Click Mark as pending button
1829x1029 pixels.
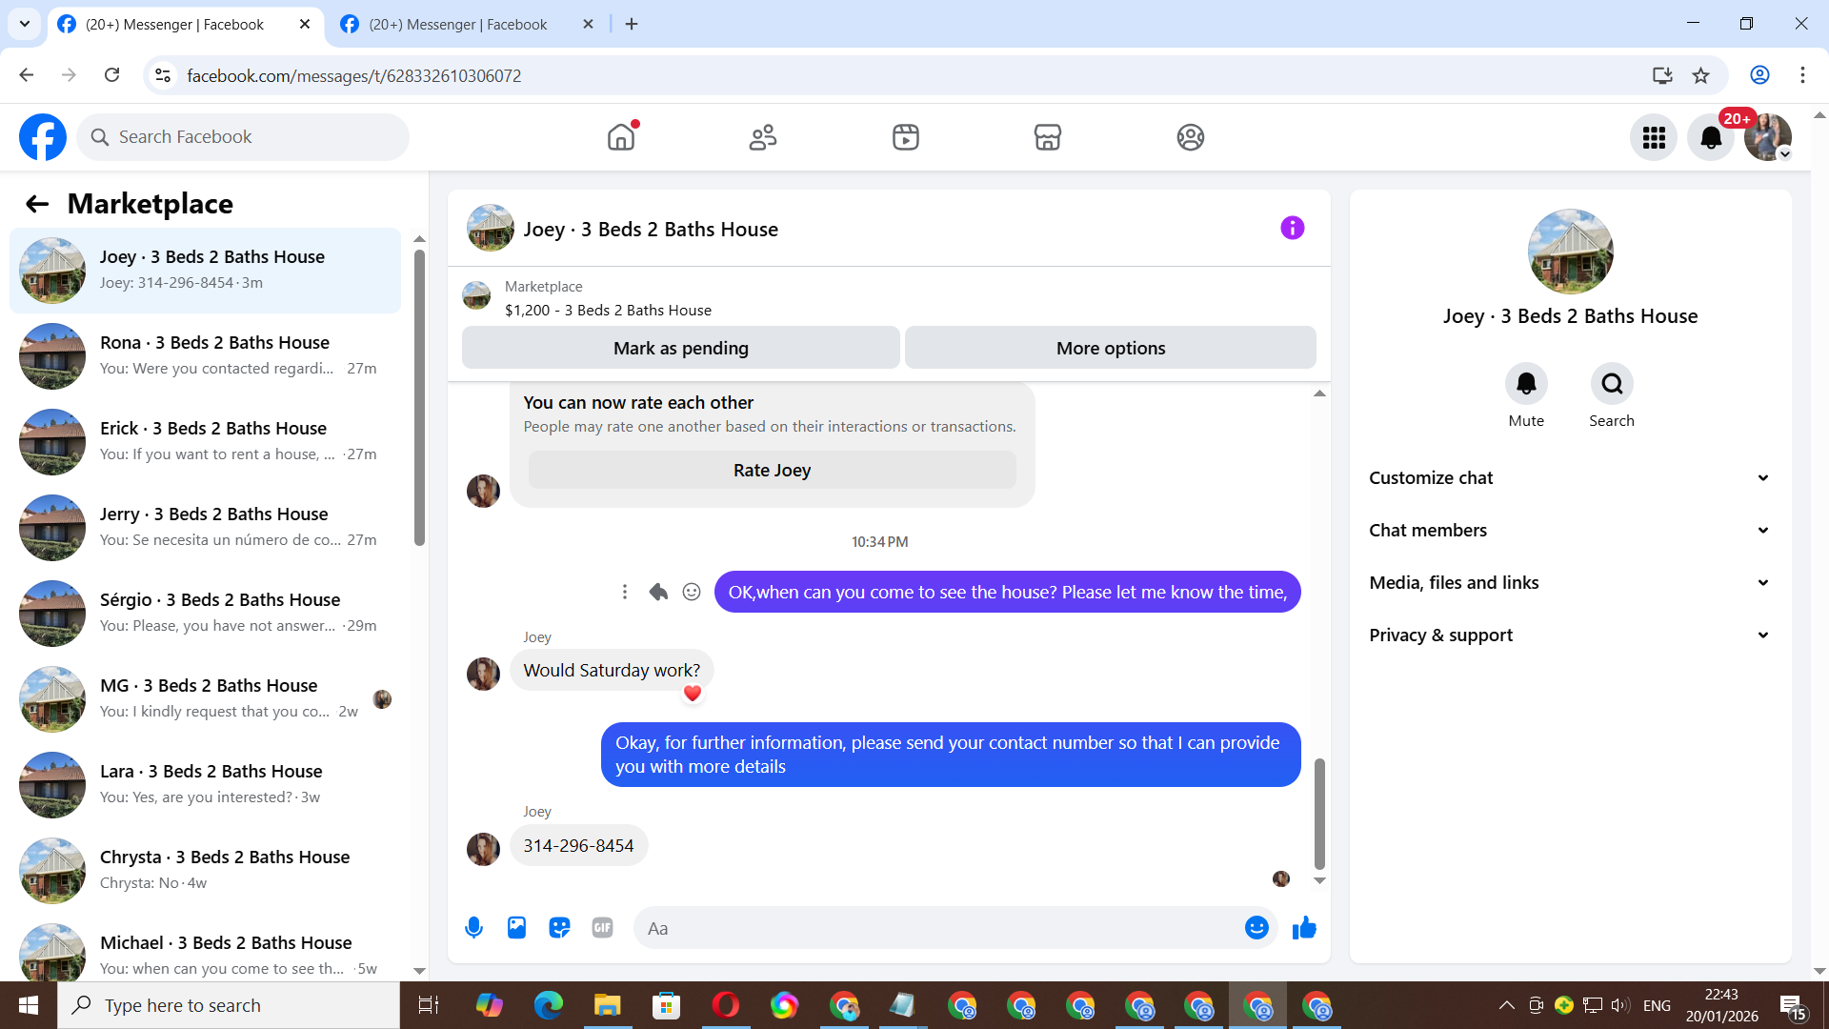681,348
